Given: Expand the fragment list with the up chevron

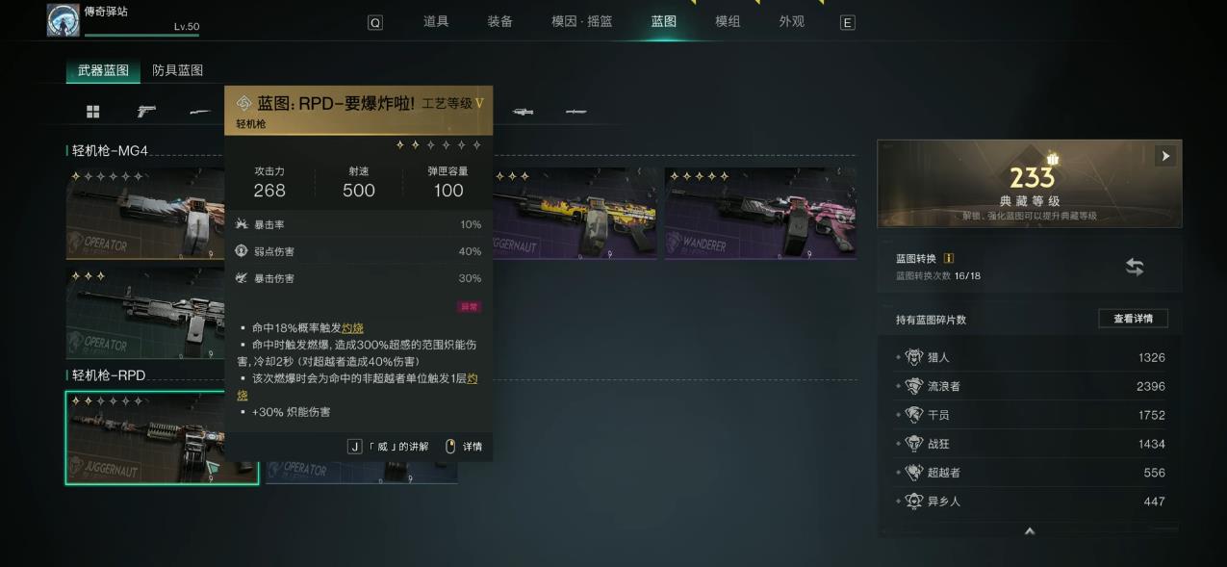Looking at the screenshot, I should click(x=1029, y=531).
